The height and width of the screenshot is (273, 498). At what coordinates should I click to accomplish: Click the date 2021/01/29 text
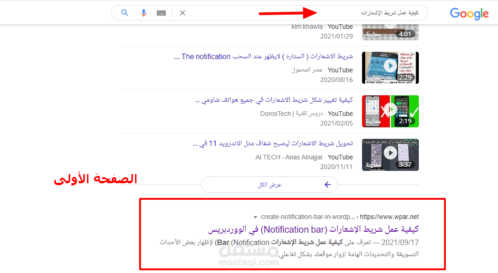click(336, 36)
